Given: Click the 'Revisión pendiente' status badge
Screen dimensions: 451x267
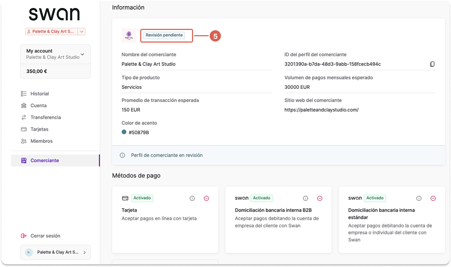Looking at the screenshot, I should (164, 35).
